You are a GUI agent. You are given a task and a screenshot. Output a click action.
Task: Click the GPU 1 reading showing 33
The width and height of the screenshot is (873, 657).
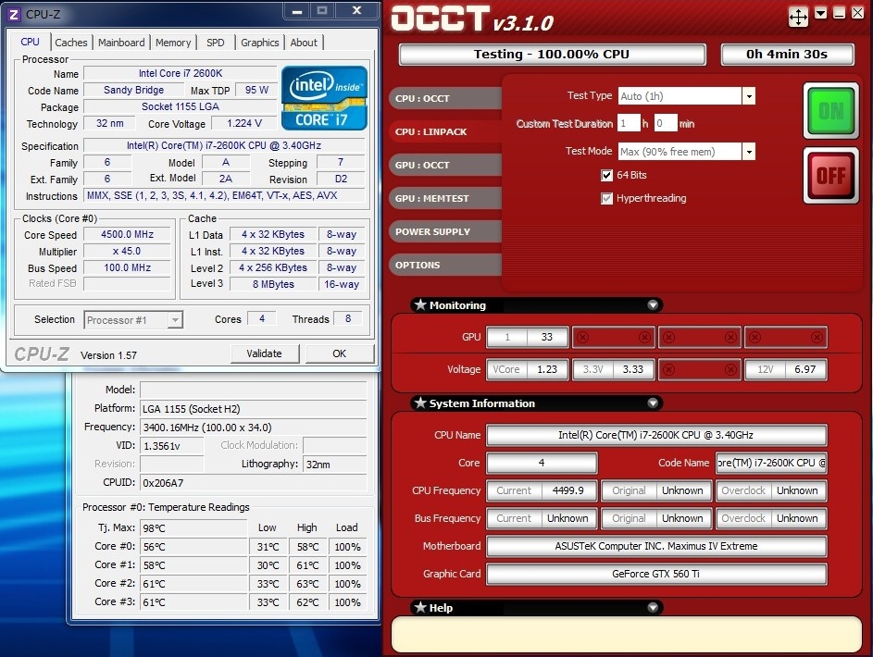[x=528, y=337]
